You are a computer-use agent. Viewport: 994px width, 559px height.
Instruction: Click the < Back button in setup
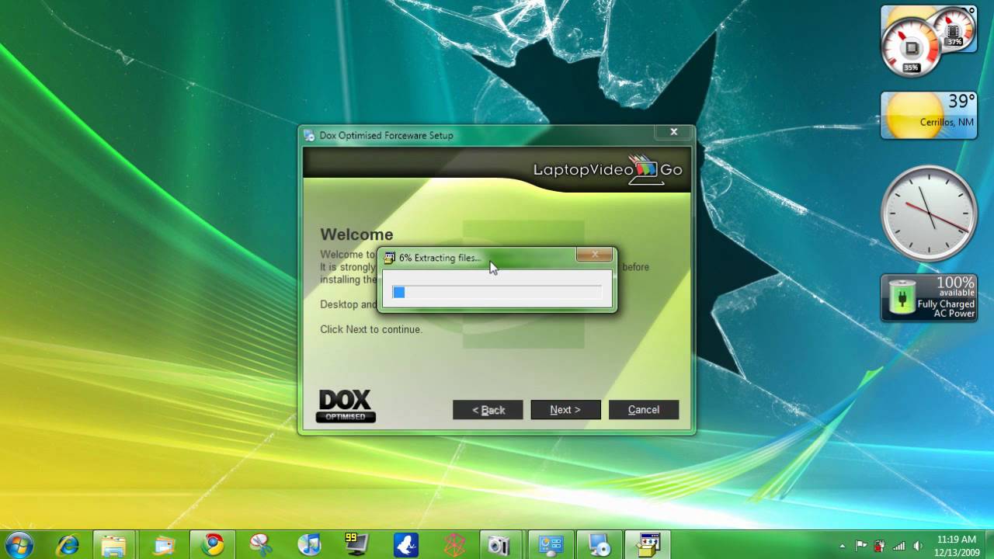(488, 410)
